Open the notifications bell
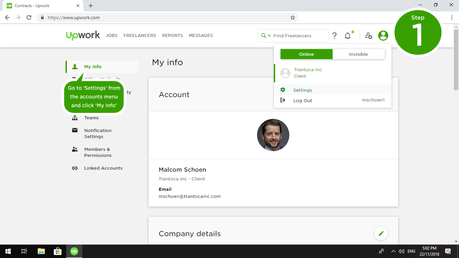Screen dimensions: 459x258 point(348,36)
